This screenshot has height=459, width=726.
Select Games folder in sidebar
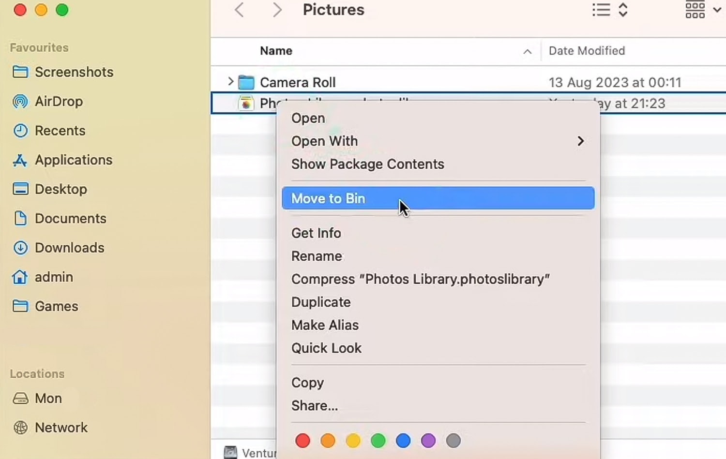coord(45,306)
